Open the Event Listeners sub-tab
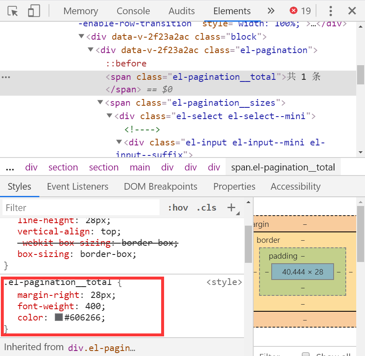 click(x=78, y=187)
